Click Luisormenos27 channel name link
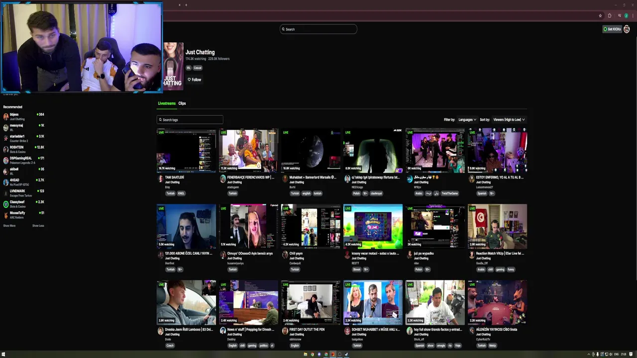This screenshot has height=358, width=637. point(485,187)
